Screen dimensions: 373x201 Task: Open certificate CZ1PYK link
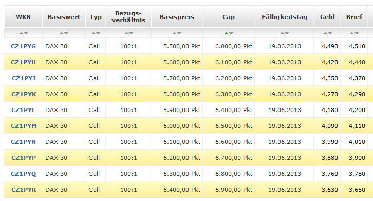24,94
